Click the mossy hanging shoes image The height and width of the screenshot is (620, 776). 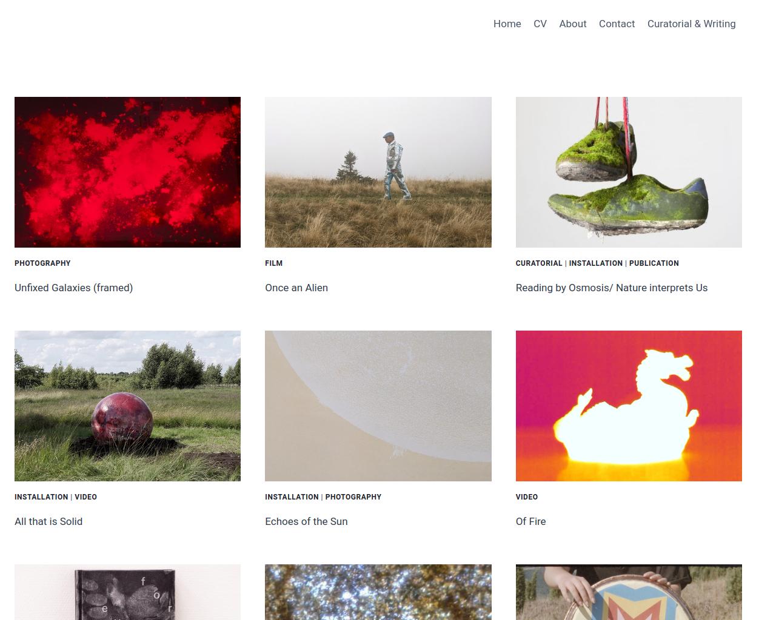pyautogui.click(x=629, y=172)
